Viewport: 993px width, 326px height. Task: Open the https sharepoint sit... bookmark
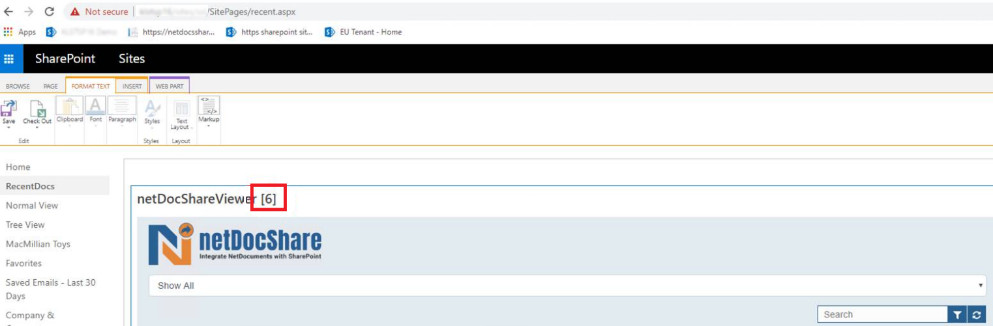[270, 32]
